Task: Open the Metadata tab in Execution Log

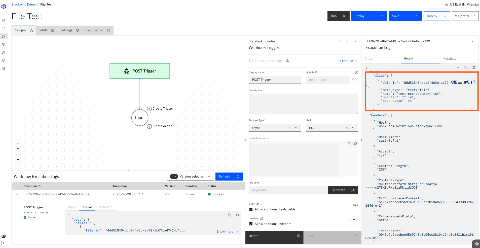Action: click(x=449, y=59)
